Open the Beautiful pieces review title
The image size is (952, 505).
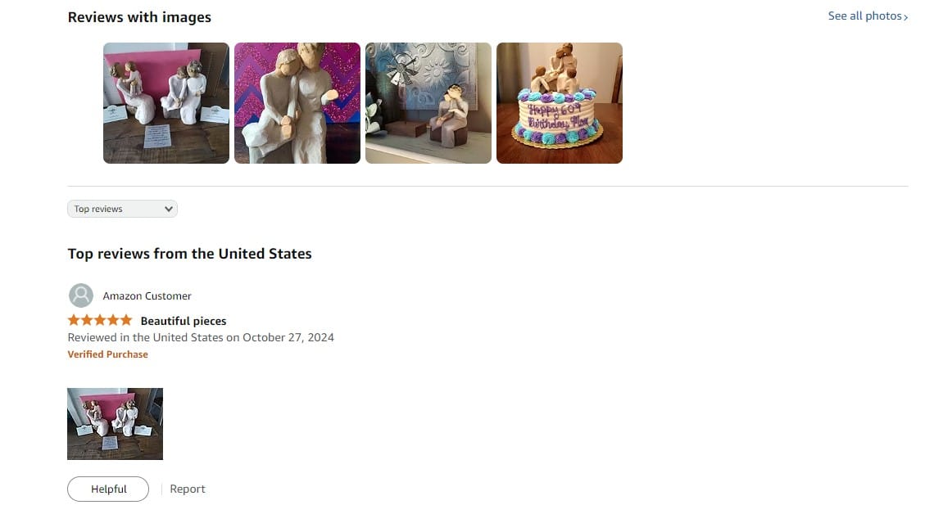[184, 321]
